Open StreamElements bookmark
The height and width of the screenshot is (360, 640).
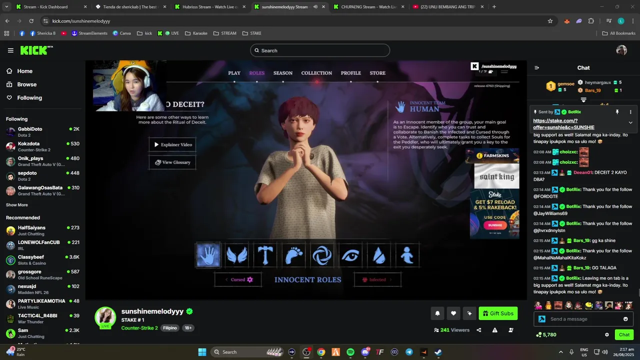89,33
